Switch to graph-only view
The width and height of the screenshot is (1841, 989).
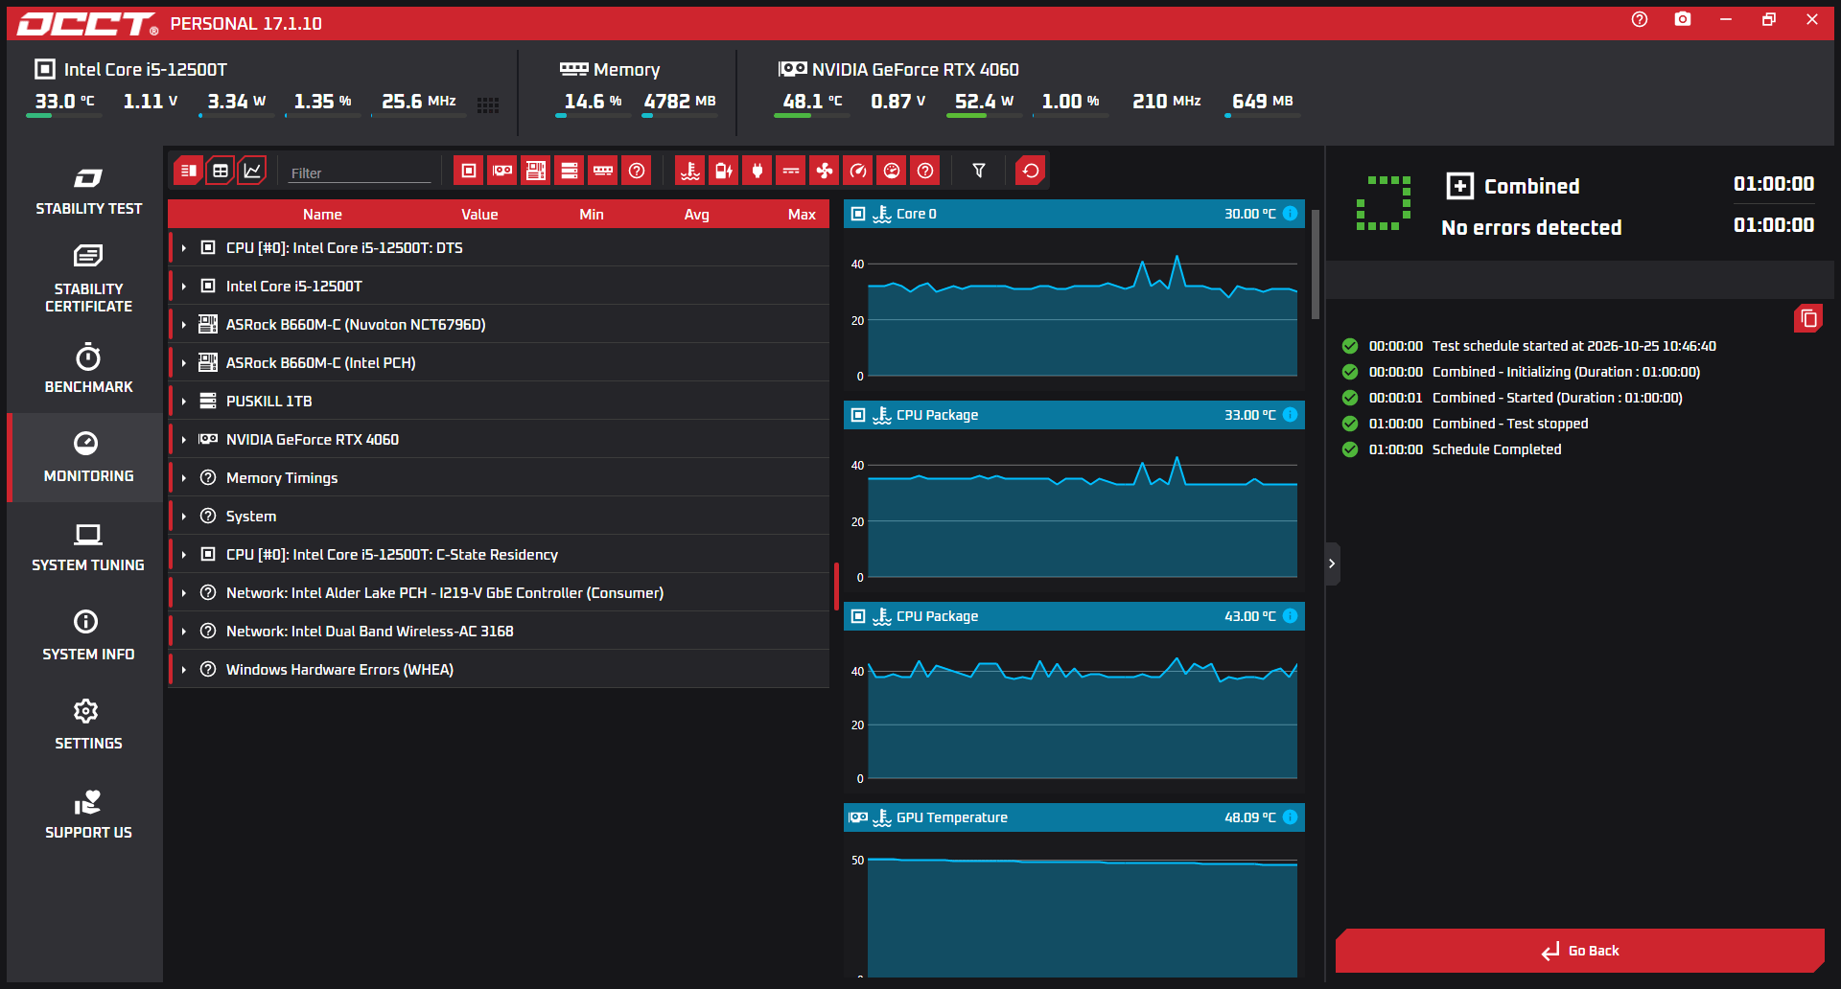(252, 171)
